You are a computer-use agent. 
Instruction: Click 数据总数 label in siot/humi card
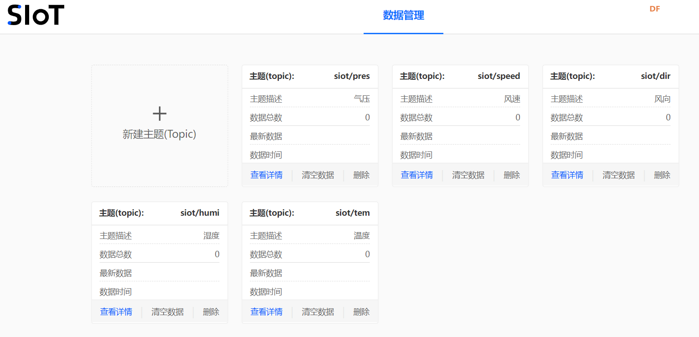116,254
